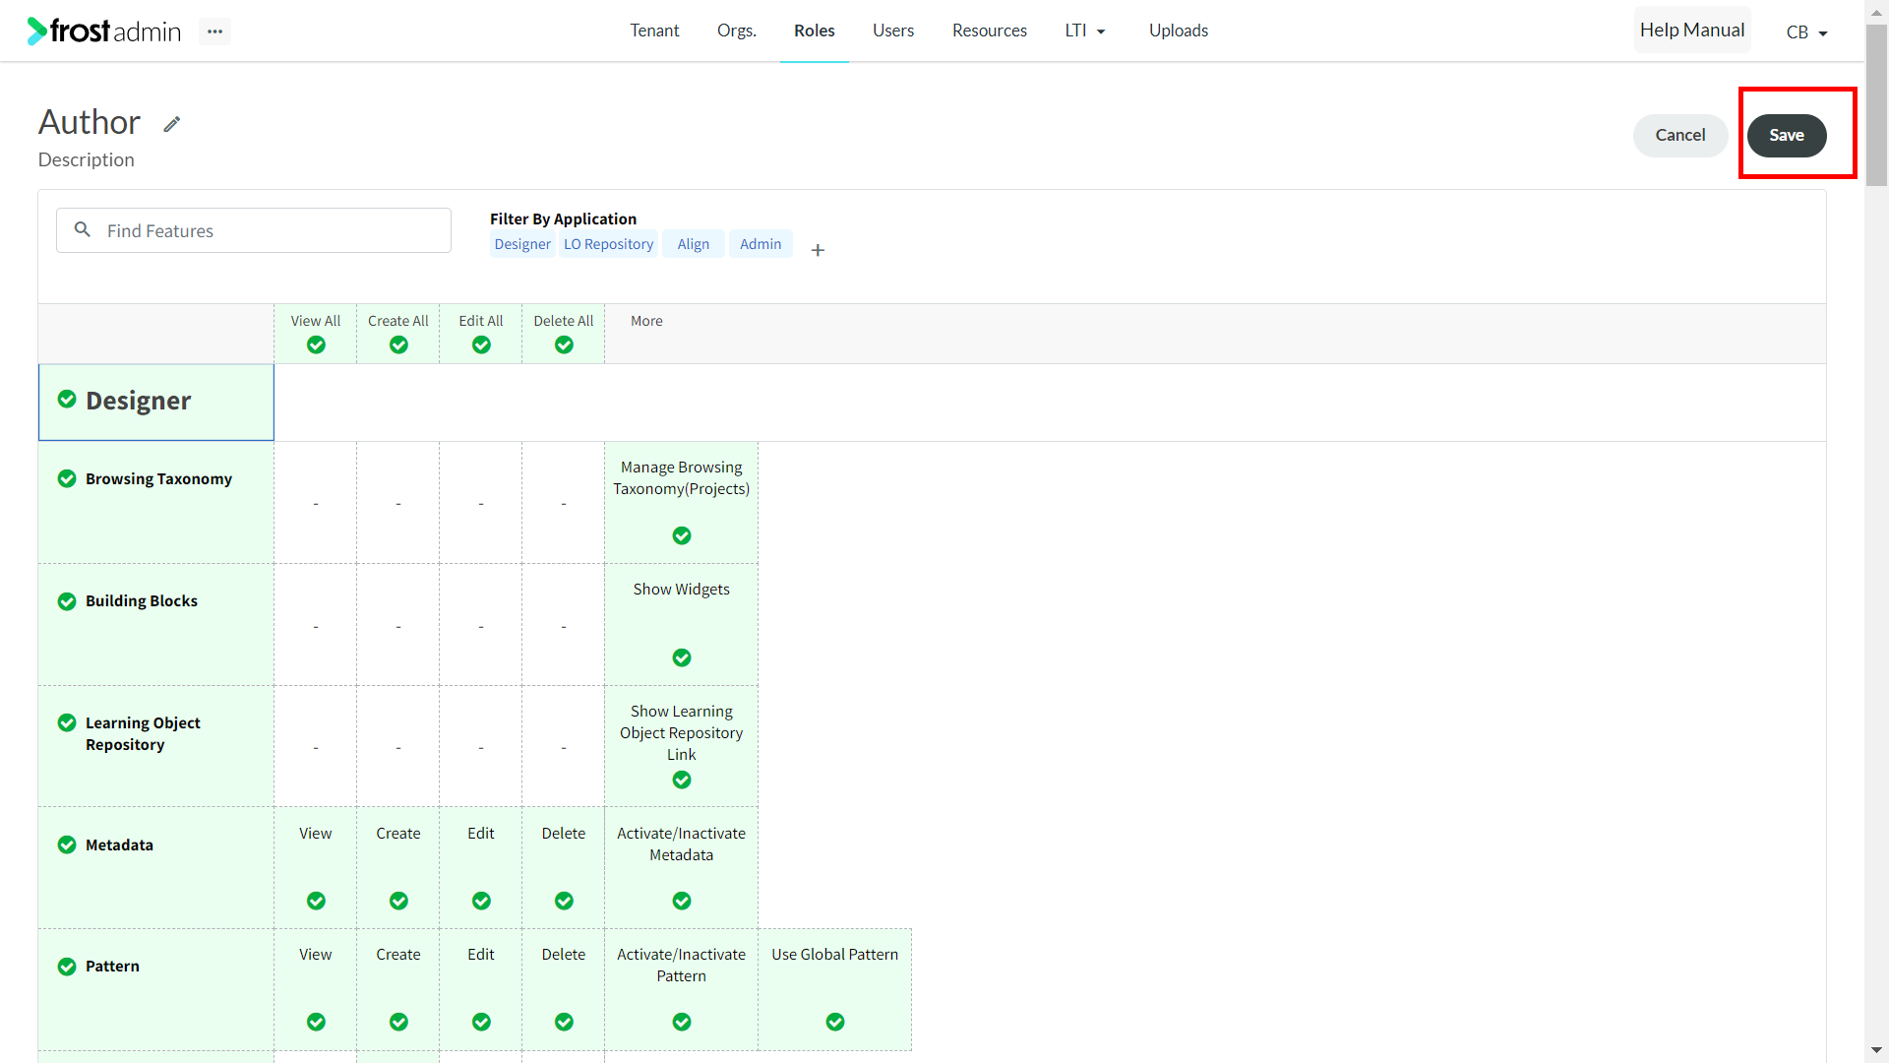Click the search magnifier icon
The height and width of the screenshot is (1063, 1889).
(83, 229)
